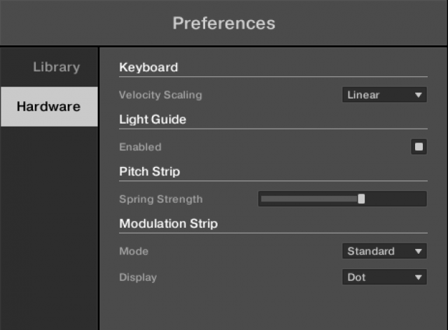Toggle the Light Guide Enabled checkbox
Image resolution: width=448 pixels, height=330 pixels.
(x=419, y=147)
